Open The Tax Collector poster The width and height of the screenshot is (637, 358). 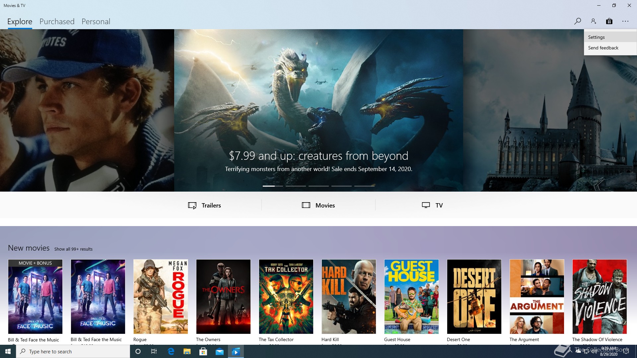coord(286,297)
